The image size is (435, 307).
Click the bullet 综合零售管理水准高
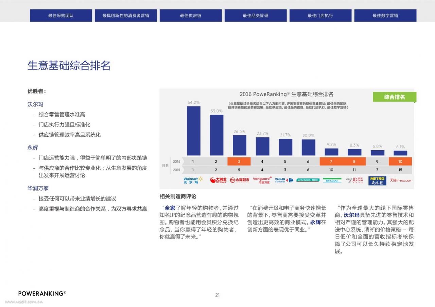62,115
